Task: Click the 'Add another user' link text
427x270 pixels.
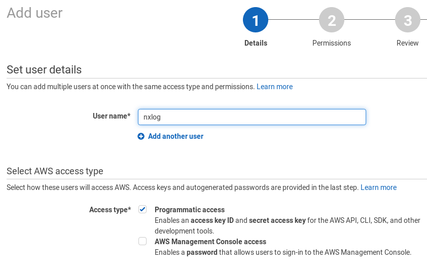Action: pyautogui.click(x=175, y=136)
